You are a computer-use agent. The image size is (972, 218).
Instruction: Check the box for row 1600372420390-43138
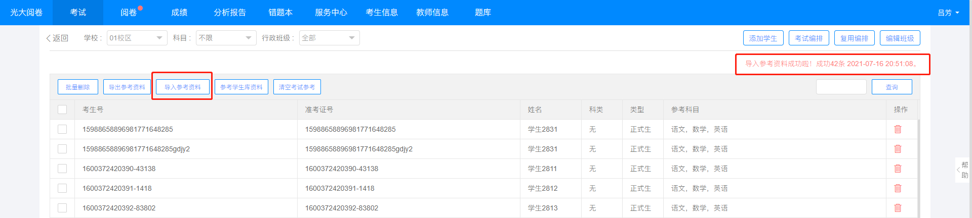pos(62,169)
